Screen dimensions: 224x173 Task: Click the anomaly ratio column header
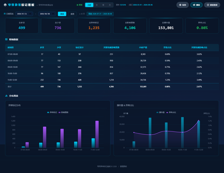pos(168,48)
